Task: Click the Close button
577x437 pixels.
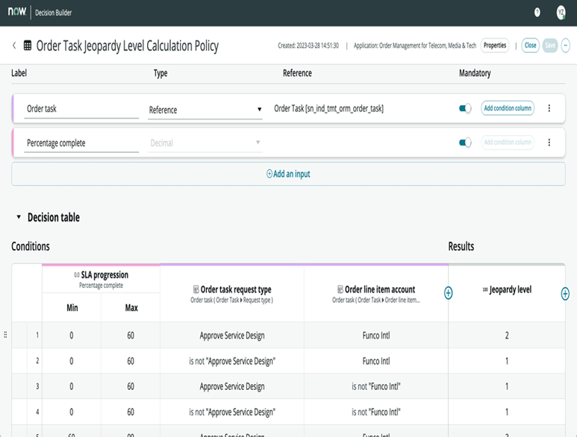Action: coord(530,45)
